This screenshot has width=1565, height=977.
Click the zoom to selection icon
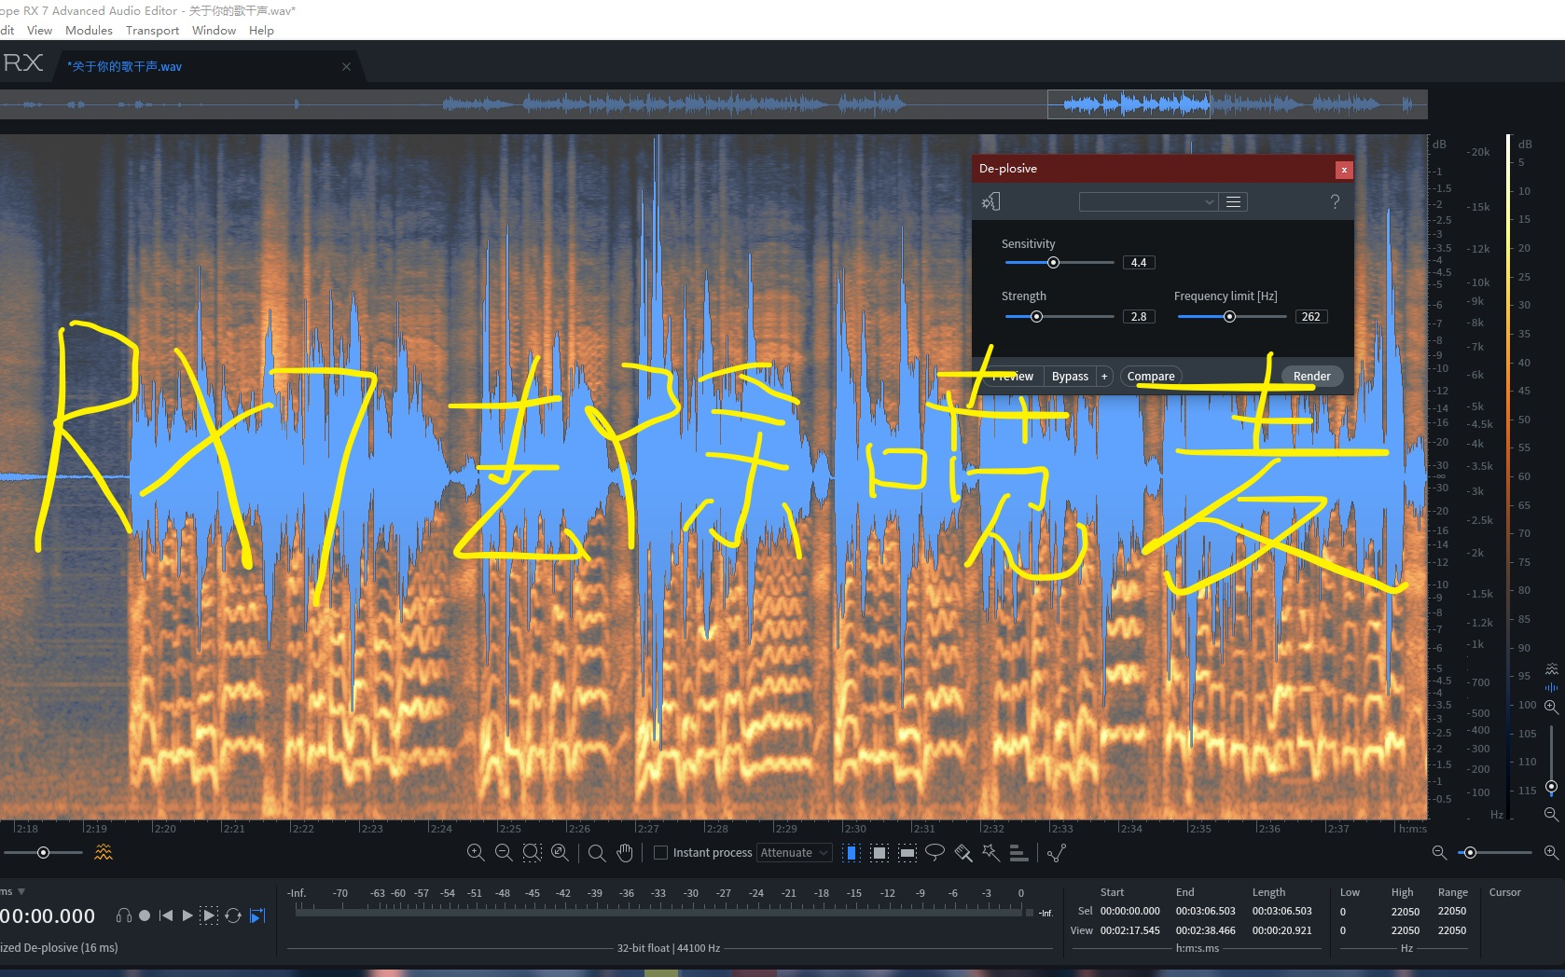click(532, 852)
